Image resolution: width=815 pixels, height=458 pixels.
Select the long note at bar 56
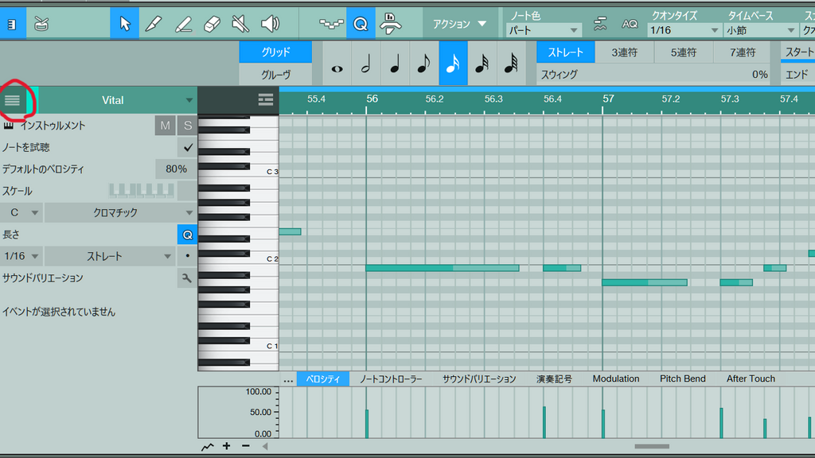[443, 268]
